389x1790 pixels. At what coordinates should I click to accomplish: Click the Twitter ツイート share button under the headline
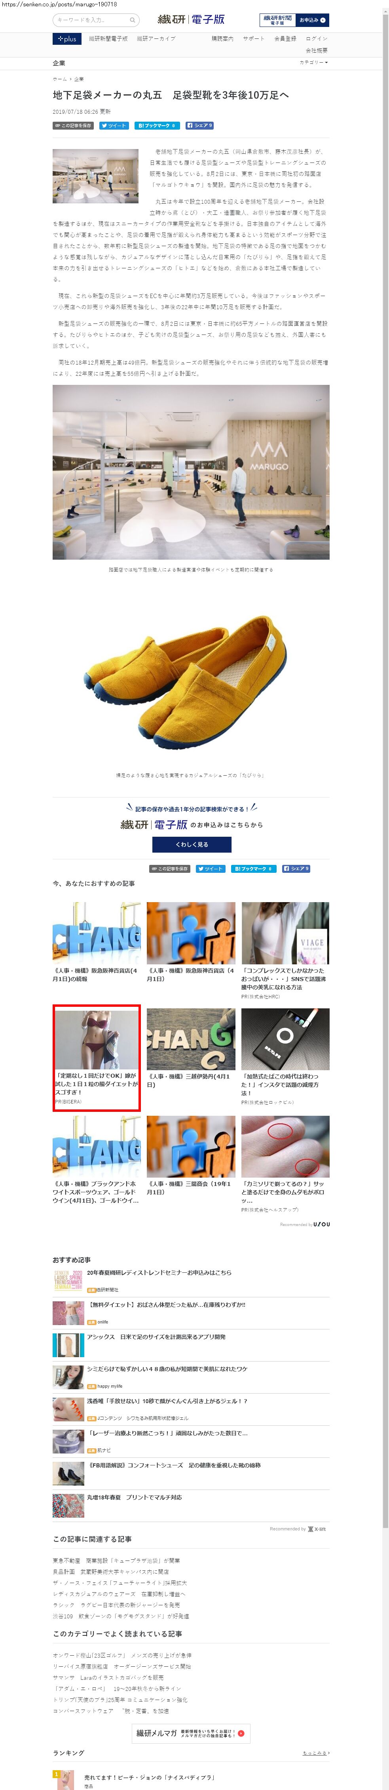pyautogui.click(x=114, y=126)
